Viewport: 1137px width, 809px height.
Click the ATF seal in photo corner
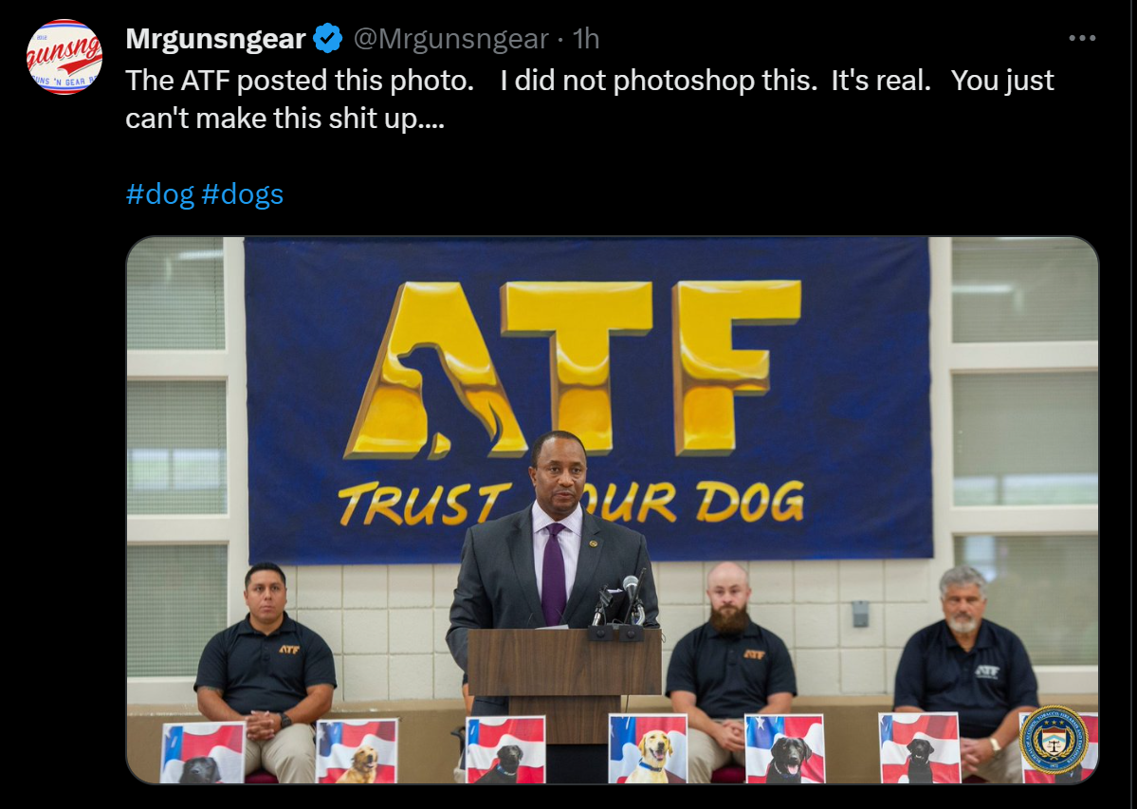coord(1054,740)
